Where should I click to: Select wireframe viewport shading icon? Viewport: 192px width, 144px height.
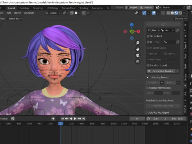[x=168, y=13]
